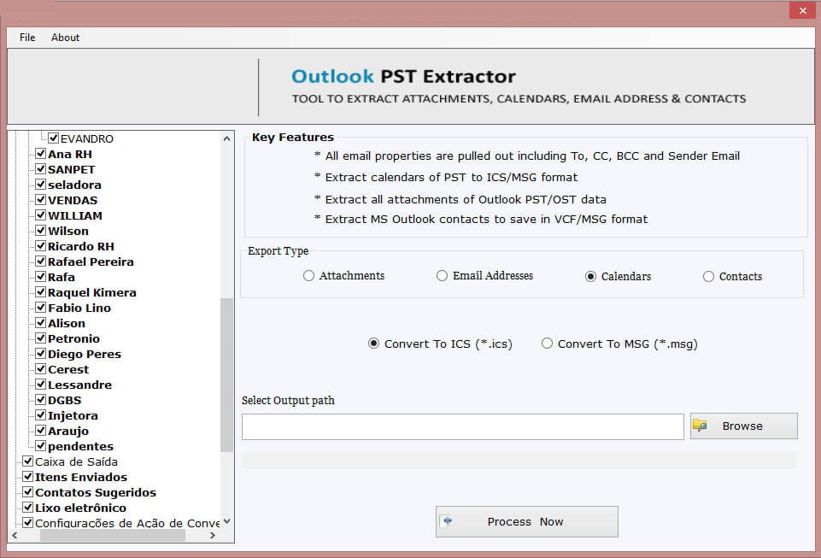Image resolution: width=821 pixels, height=558 pixels.
Task: Toggle the seladora folder checkbox
Action: pos(41,185)
